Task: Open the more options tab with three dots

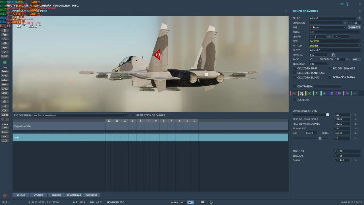Action: click(355, 93)
